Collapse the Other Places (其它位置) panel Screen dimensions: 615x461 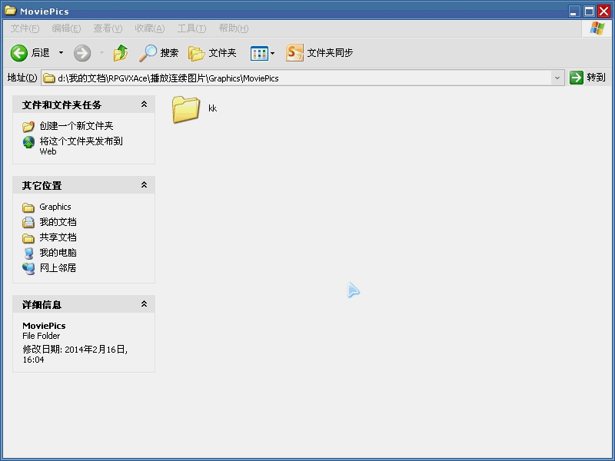coord(144,184)
